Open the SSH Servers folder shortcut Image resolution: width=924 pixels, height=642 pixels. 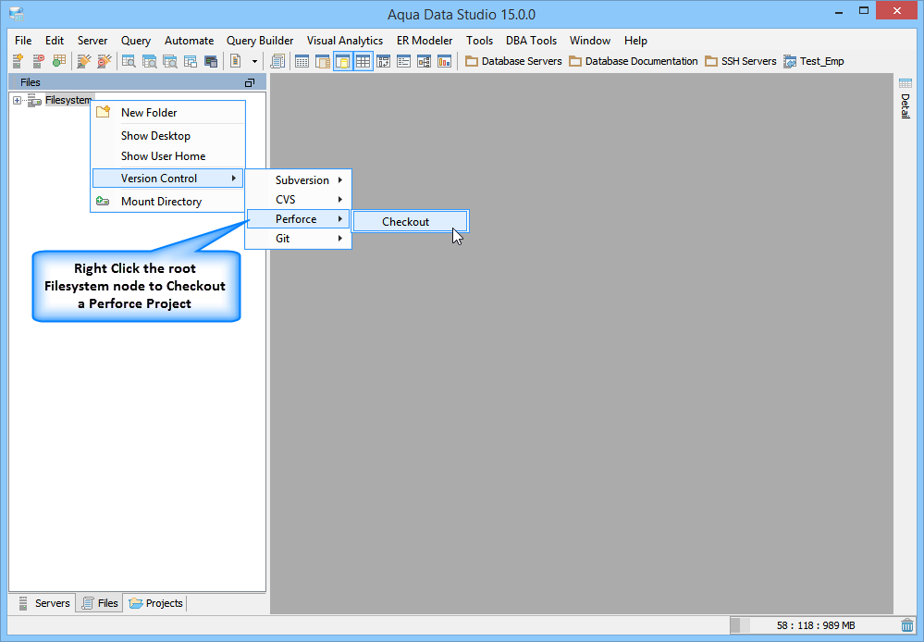[741, 61]
